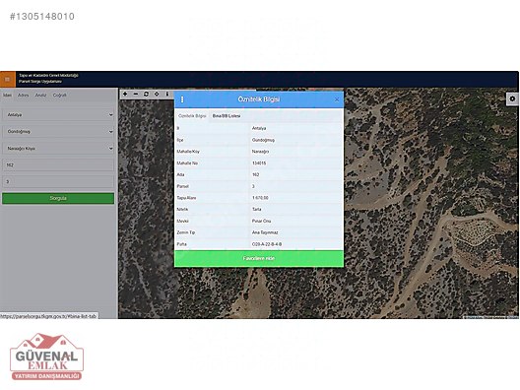The image size is (520, 390).
Task: Click the Mahalle/Köy value Narağacı in dialog
Action: pos(260,152)
